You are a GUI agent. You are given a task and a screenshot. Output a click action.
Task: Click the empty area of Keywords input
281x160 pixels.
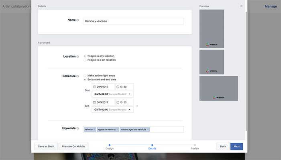coord(167,130)
